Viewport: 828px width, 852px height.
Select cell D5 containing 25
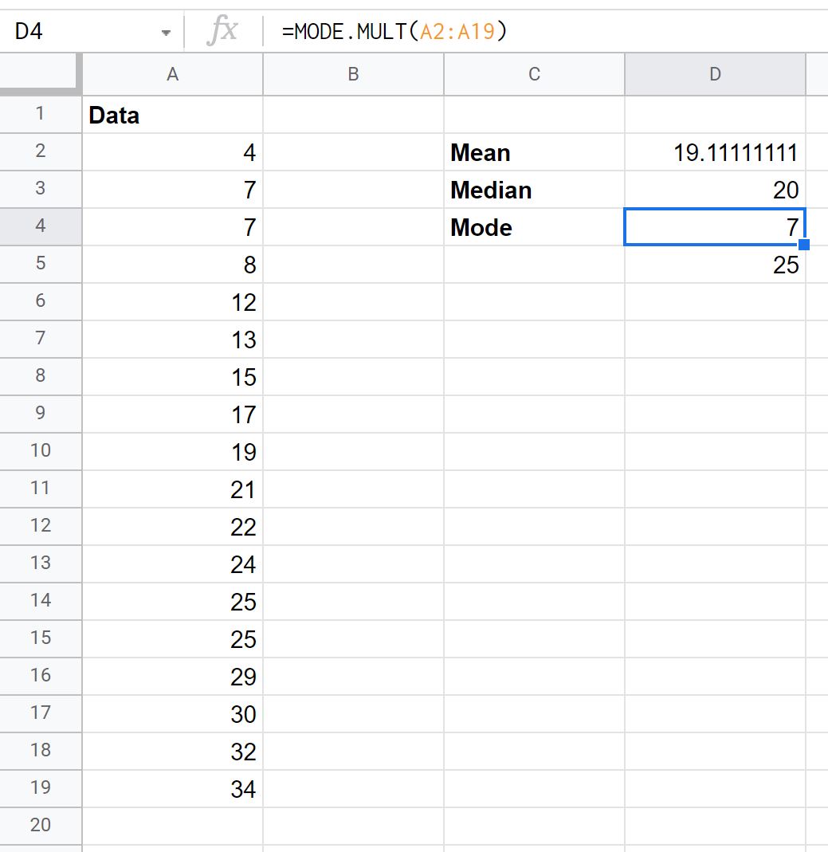[715, 265]
